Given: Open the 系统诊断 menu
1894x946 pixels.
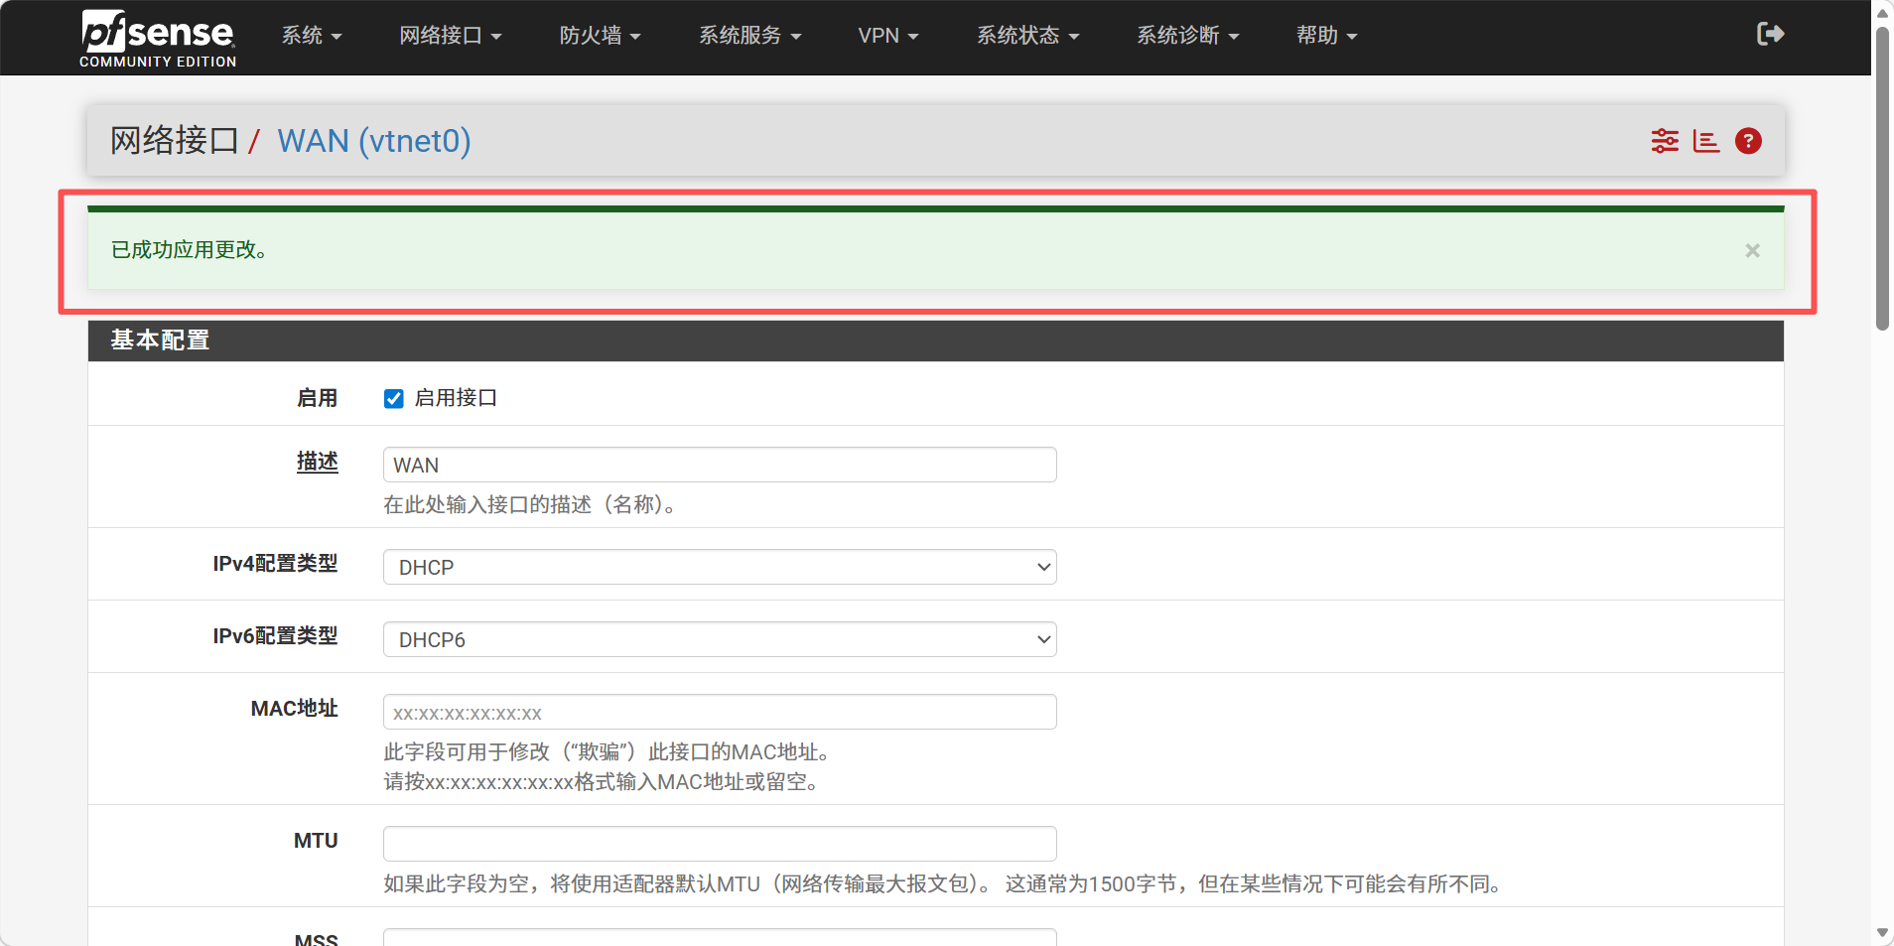Looking at the screenshot, I should 1187,36.
